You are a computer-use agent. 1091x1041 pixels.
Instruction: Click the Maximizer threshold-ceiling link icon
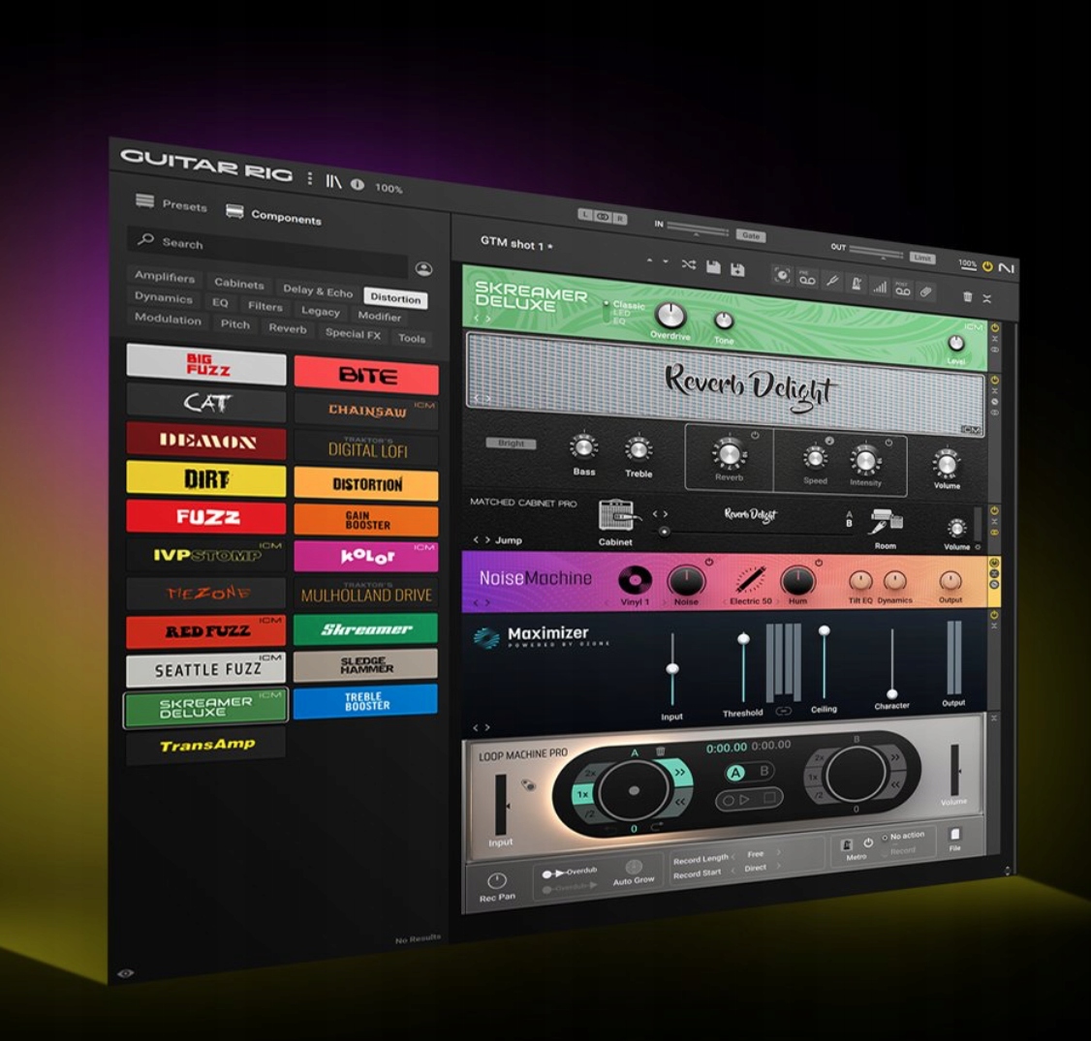click(x=784, y=711)
